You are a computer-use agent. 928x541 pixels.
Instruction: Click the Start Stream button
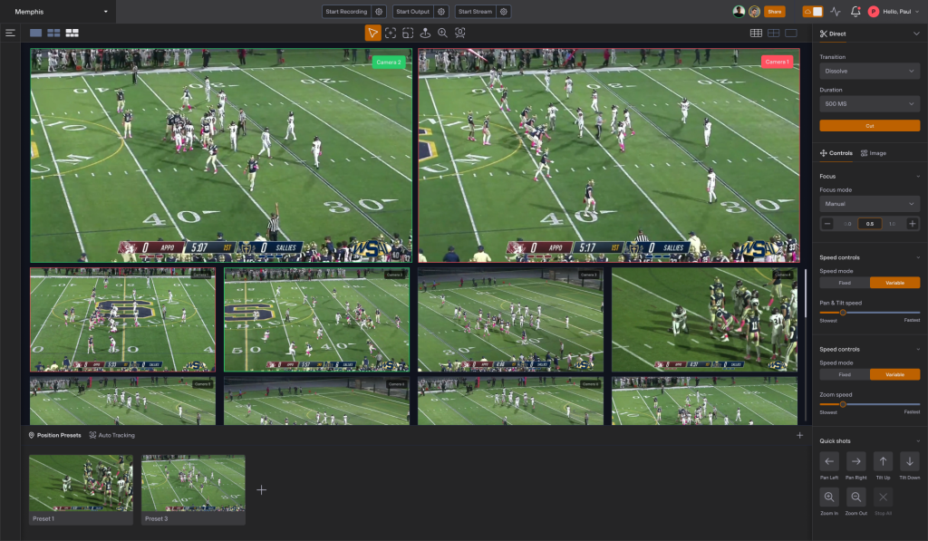coord(475,11)
